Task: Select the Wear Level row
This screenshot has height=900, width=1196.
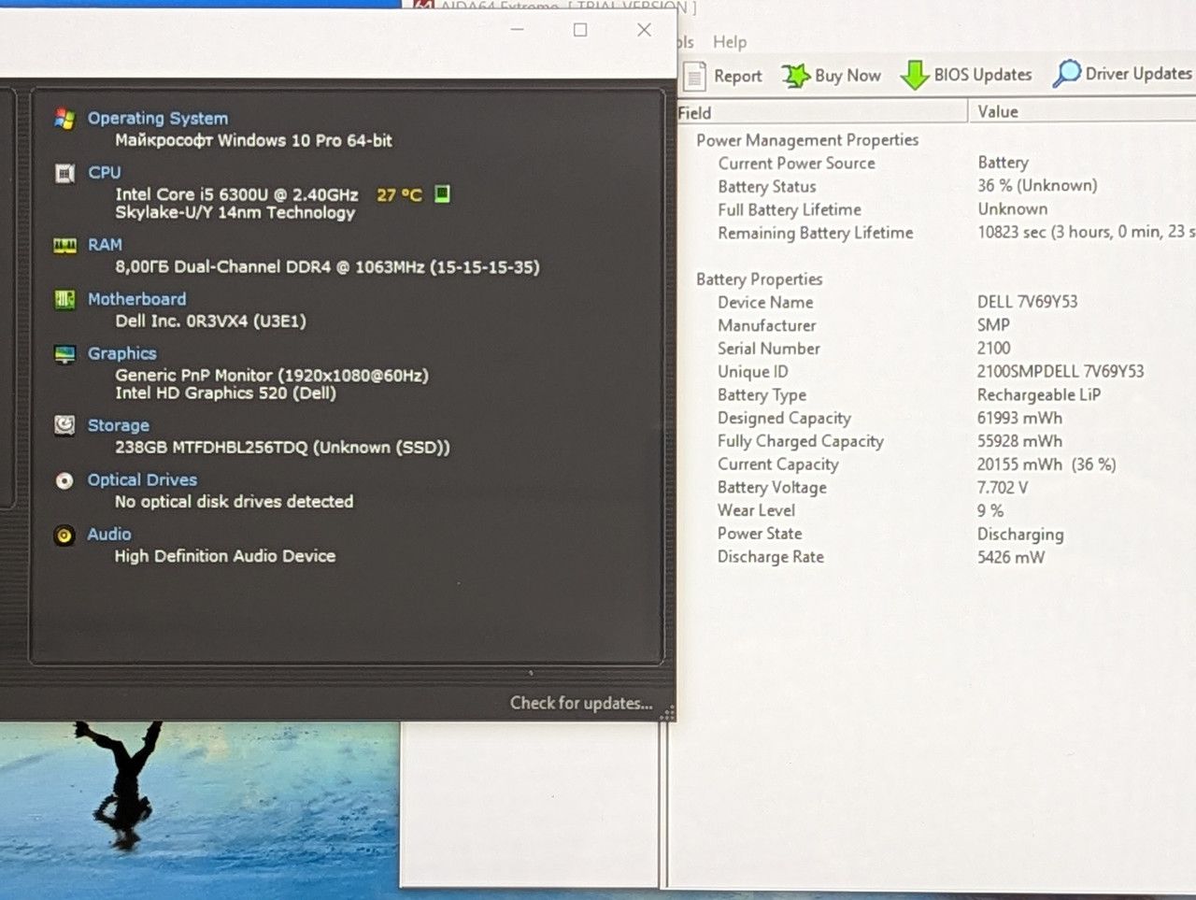Action: 934,510
